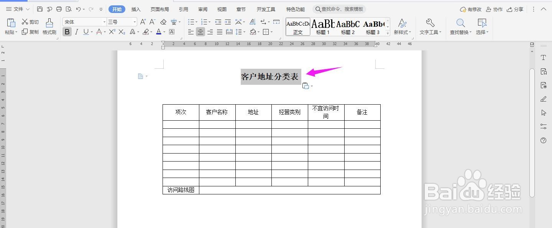
Task: Click the pen icon in right sidebar
Action: click(543, 99)
